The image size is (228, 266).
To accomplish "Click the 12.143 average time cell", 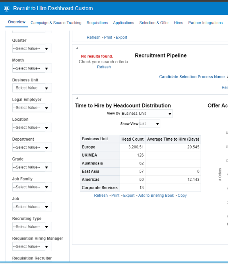I will click(x=173, y=180).
